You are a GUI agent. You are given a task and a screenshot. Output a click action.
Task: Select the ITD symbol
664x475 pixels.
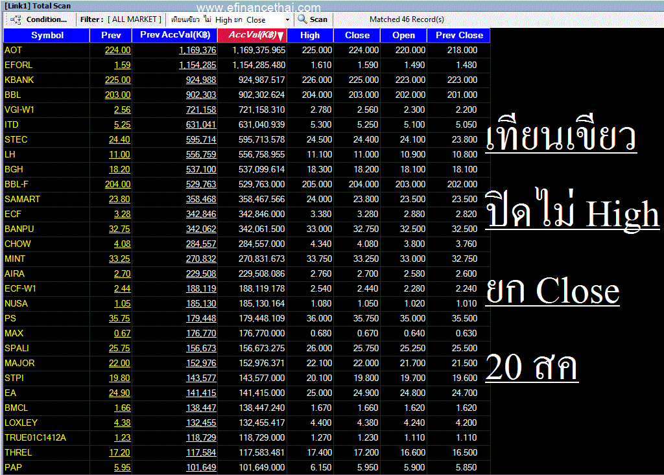tap(12, 124)
